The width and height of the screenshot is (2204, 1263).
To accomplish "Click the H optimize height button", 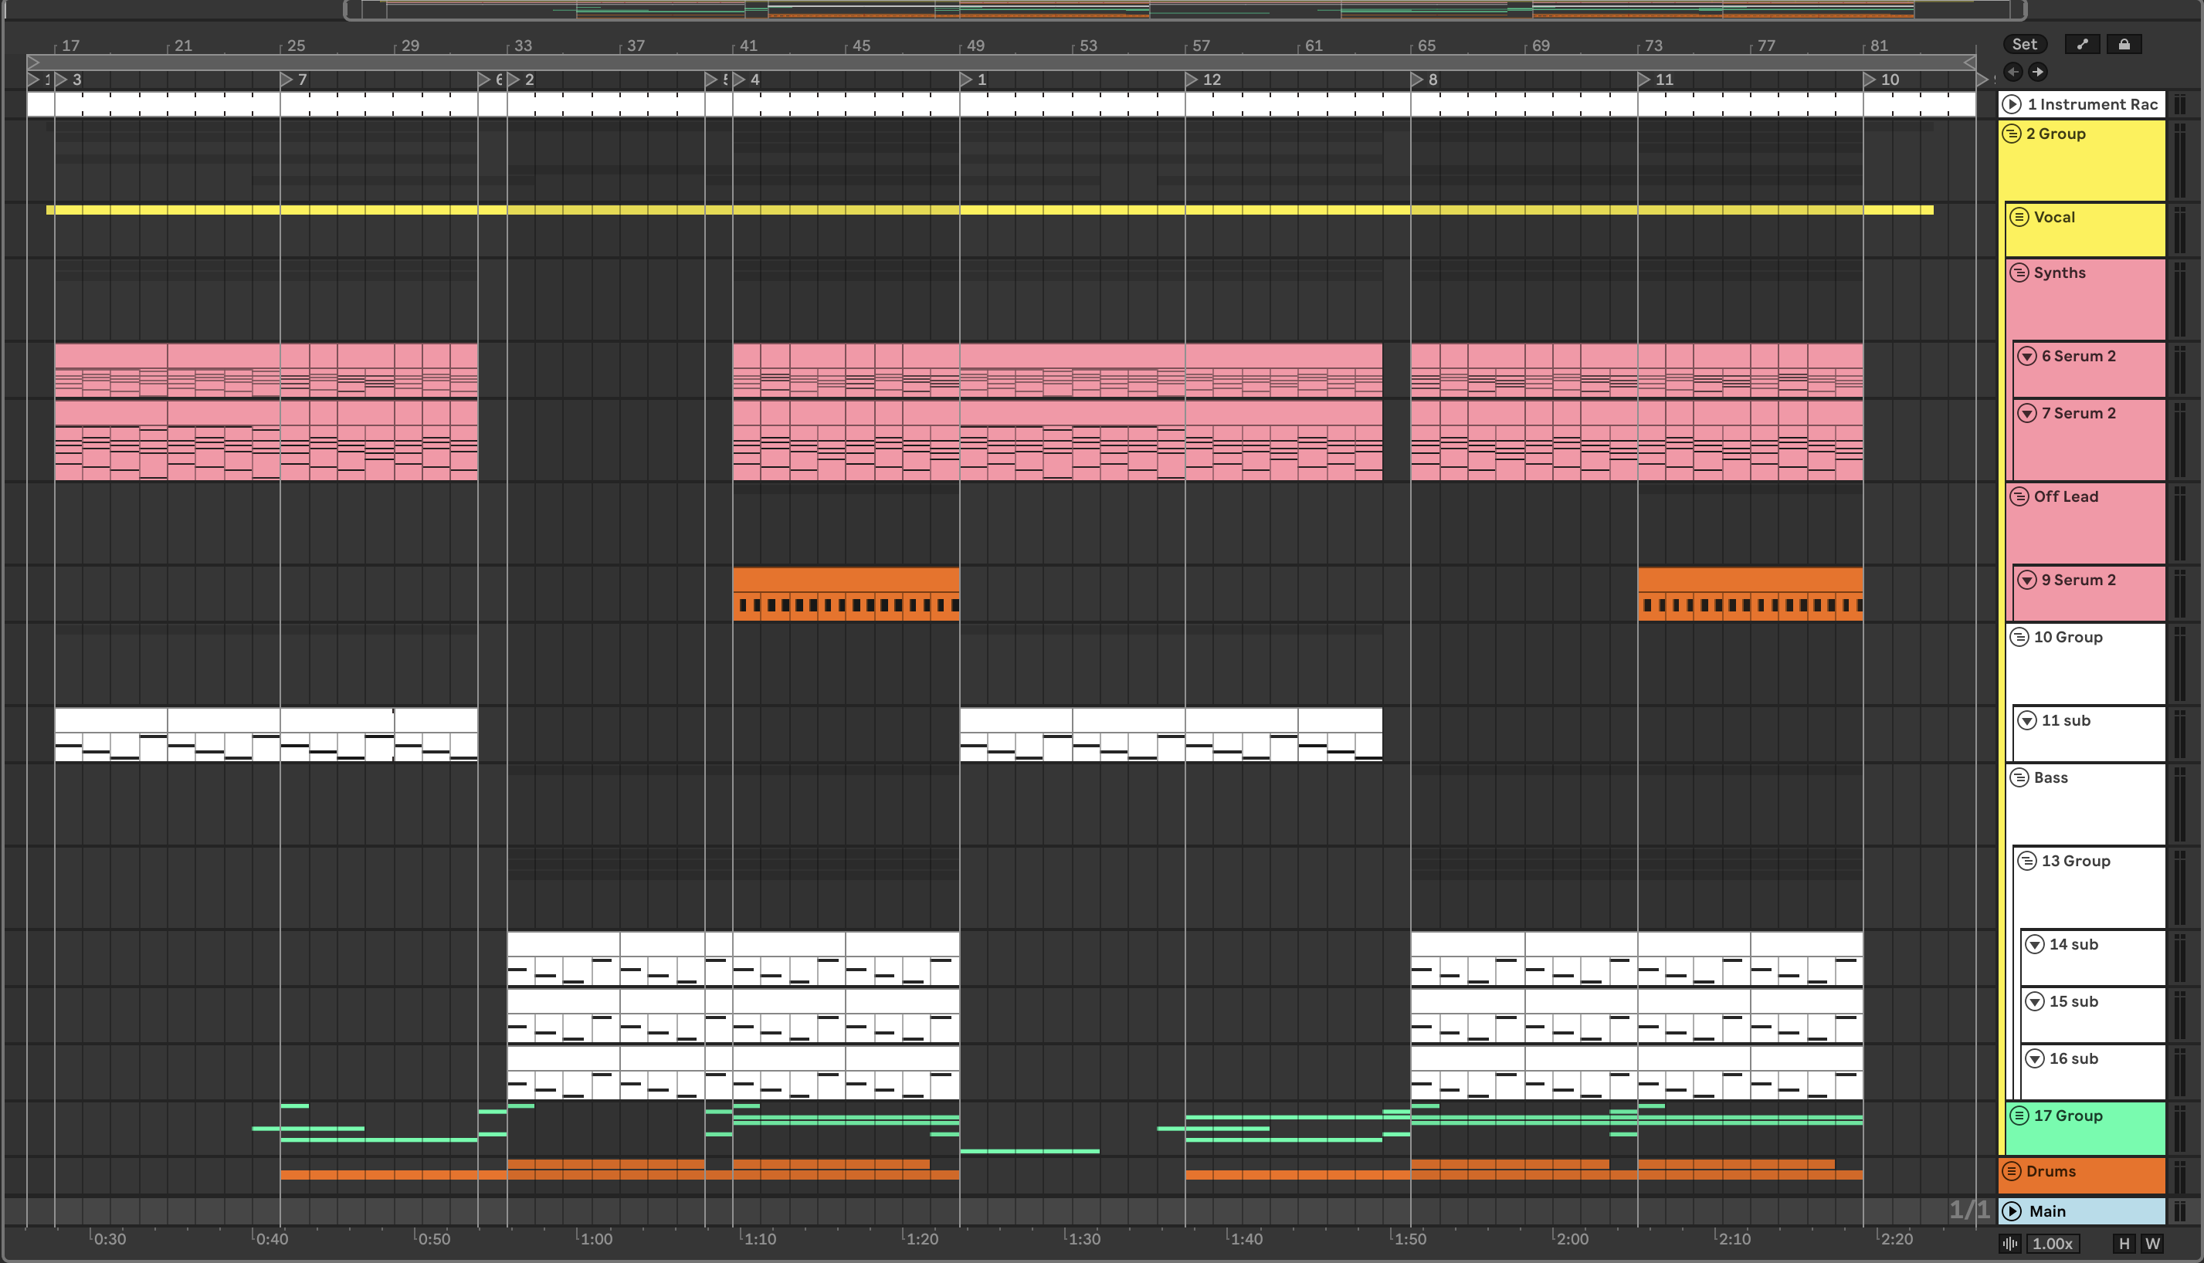I will coord(2124,1243).
